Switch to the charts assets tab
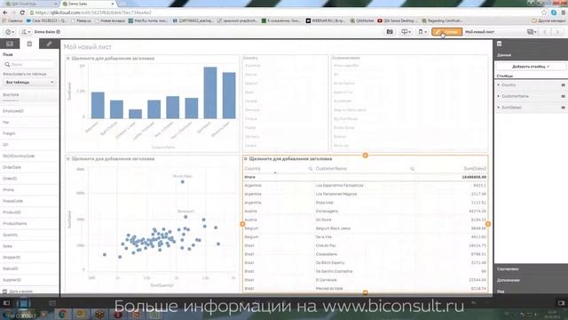568x320 pixels. [10, 44]
